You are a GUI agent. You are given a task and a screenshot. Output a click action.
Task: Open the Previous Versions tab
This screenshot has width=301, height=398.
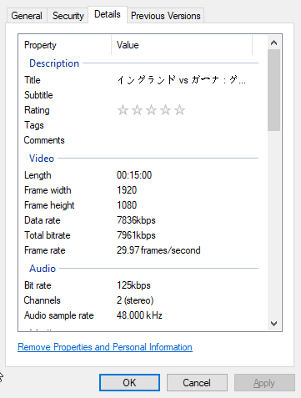point(166,16)
